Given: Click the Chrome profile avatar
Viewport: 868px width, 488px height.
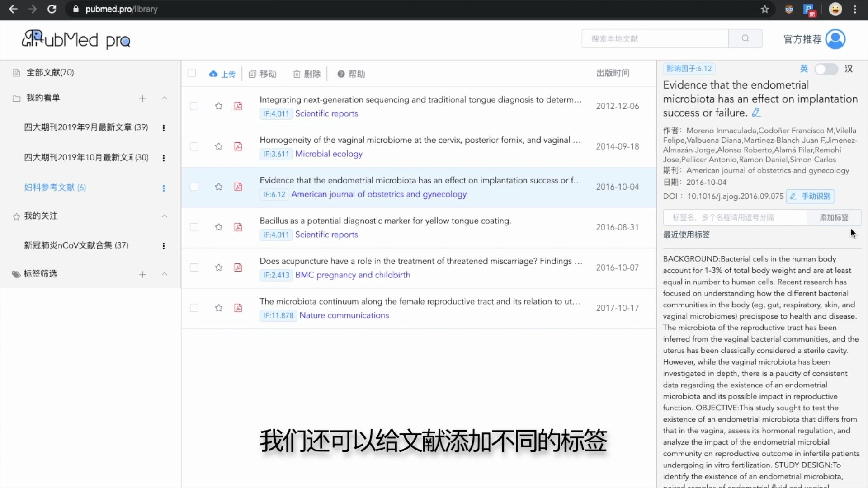Looking at the screenshot, I should pyautogui.click(x=835, y=9).
